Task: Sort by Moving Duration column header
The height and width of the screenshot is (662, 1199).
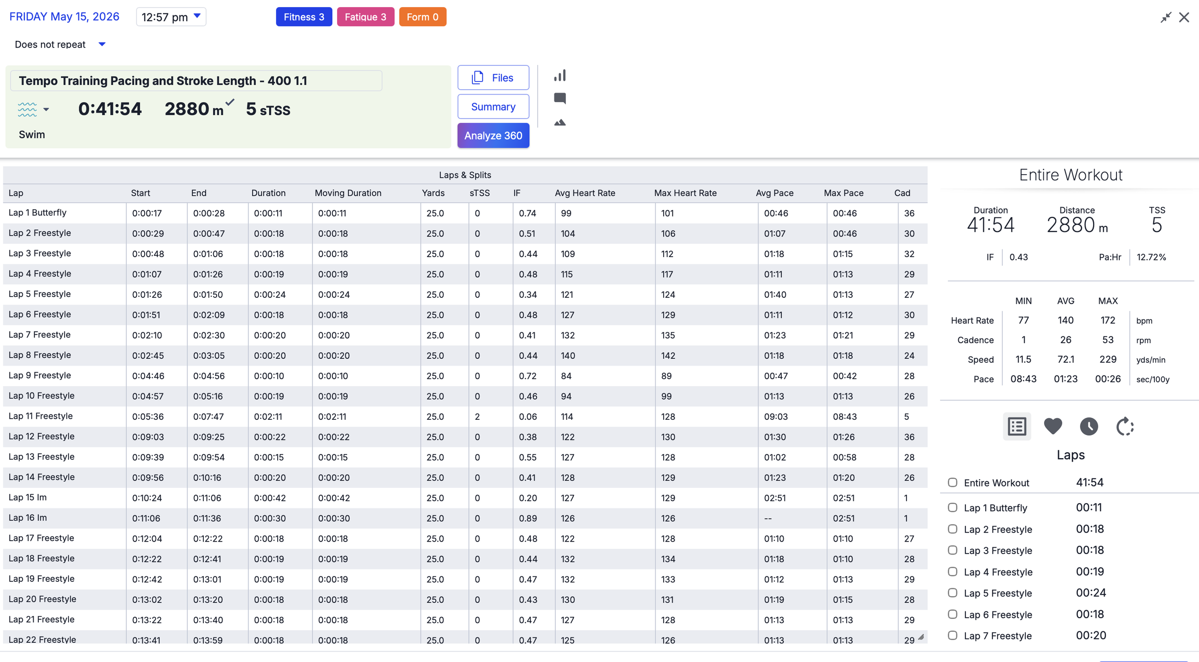Action: 348,193
